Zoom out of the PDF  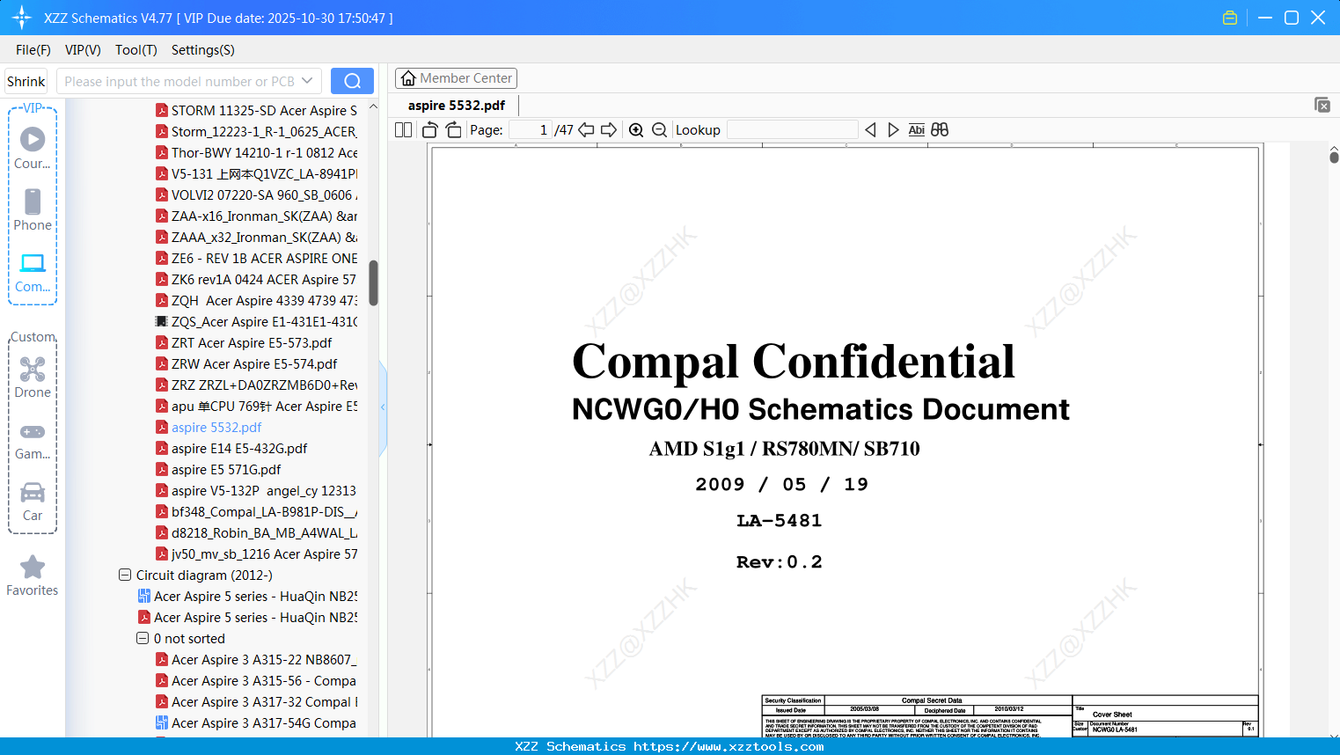(660, 130)
